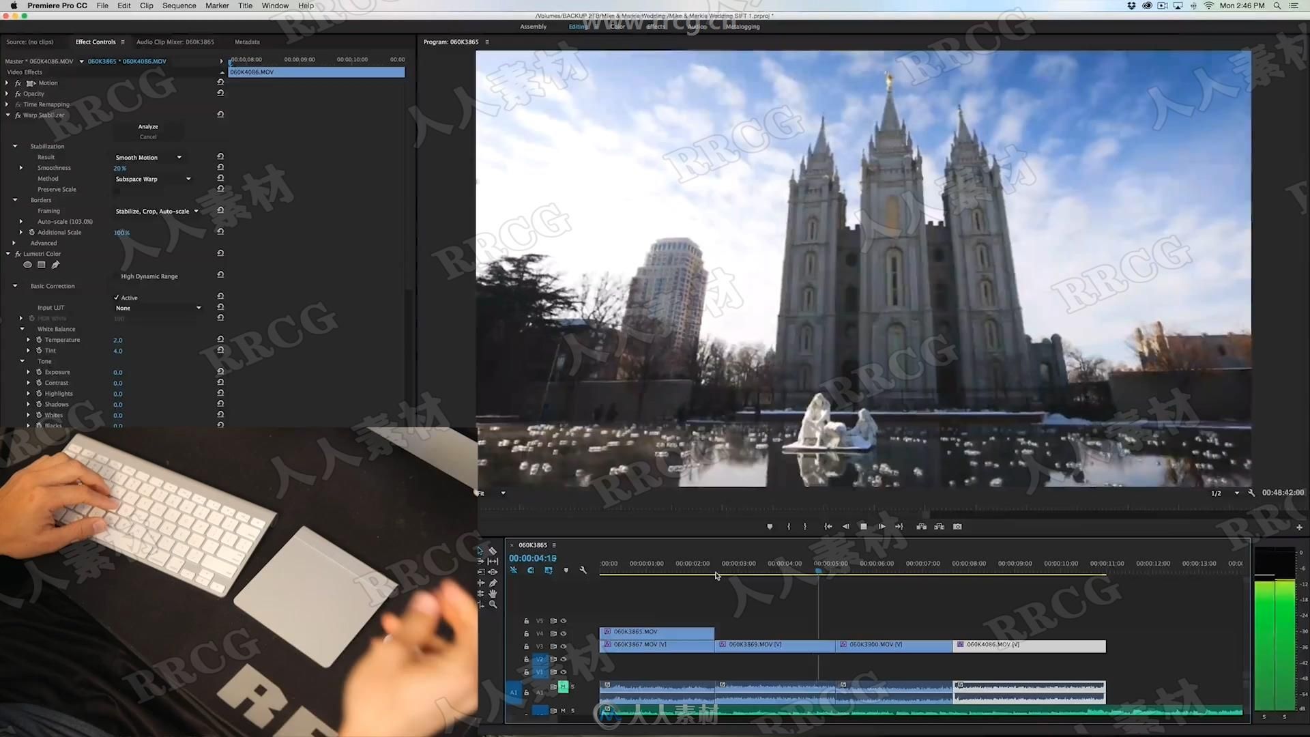Image resolution: width=1310 pixels, height=737 pixels.
Task: Open the Input LUT dropdown set to None
Action: tap(158, 308)
